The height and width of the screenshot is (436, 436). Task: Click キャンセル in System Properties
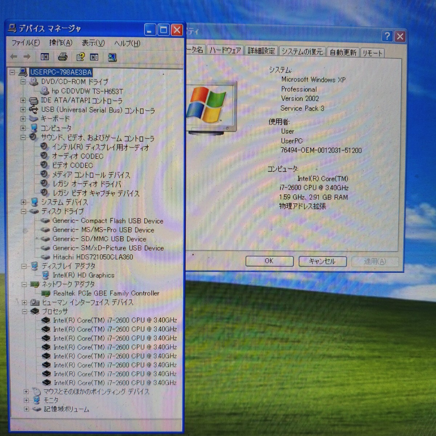322,261
